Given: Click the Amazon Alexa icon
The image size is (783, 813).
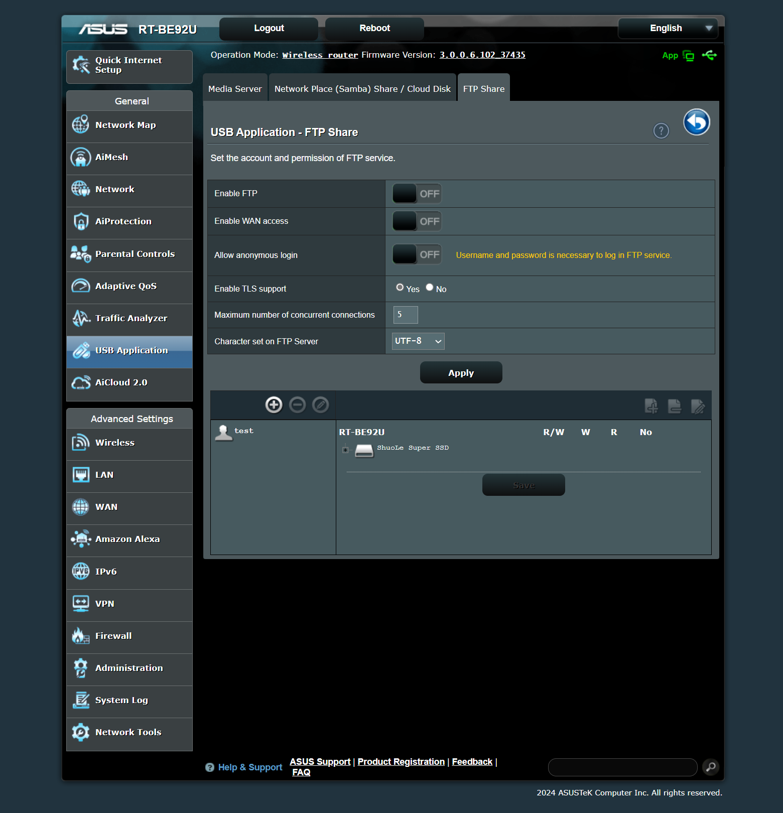Looking at the screenshot, I should pyautogui.click(x=80, y=539).
